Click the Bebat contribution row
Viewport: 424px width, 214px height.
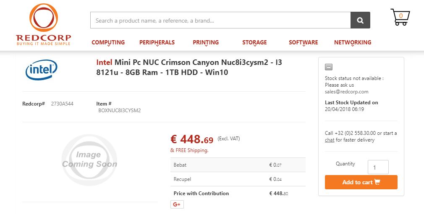point(238,165)
